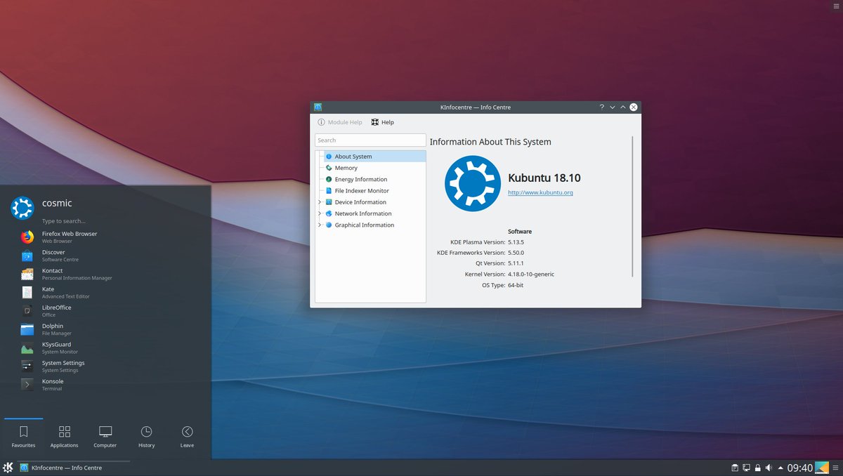This screenshot has width=843, height=476.
Task: Open the desktop toolbox menu at top-right corner
Action: [x=835, y=6]
